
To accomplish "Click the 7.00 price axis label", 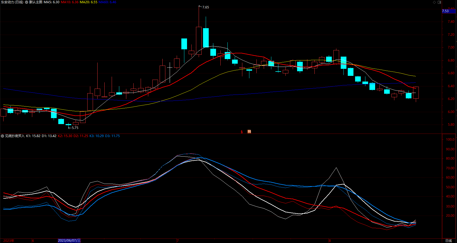I will coord(451,47).
